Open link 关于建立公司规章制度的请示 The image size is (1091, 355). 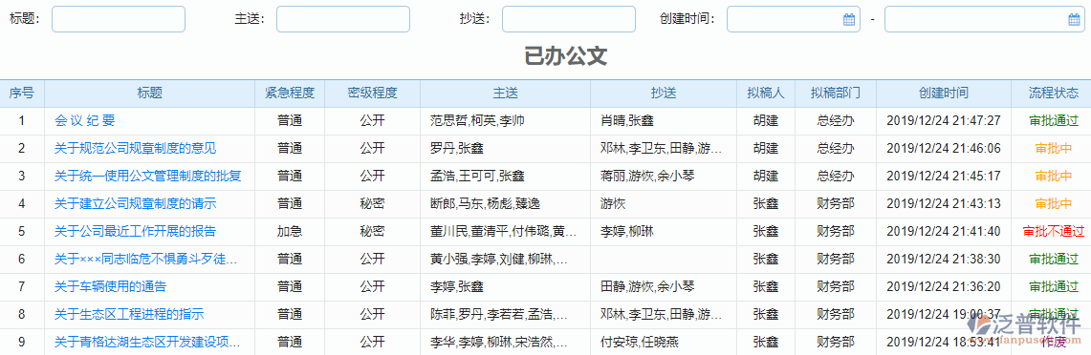(136, 204)
